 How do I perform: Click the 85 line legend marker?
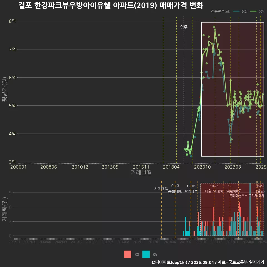(x=253, y=11)
